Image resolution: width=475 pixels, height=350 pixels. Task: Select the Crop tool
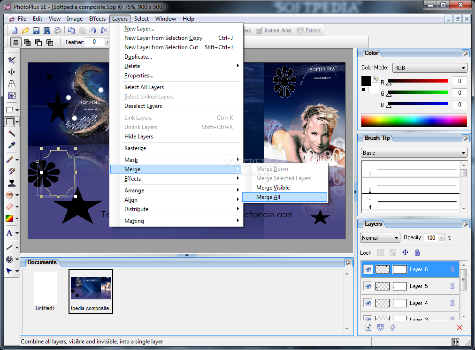(x=12, y=60)
